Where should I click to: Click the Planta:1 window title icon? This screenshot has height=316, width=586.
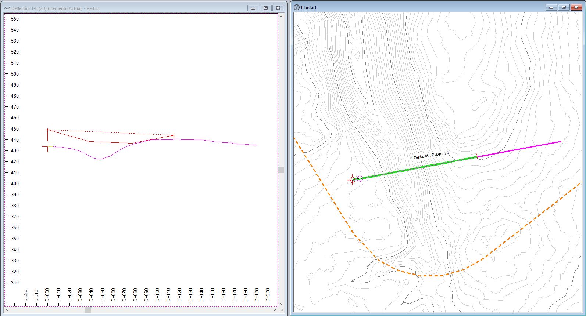click(297, 7)
